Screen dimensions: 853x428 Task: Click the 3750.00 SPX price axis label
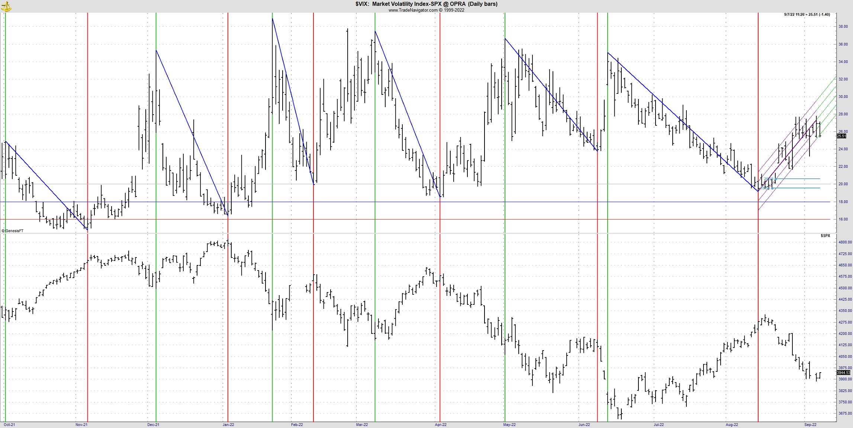[x=845, y=402]
